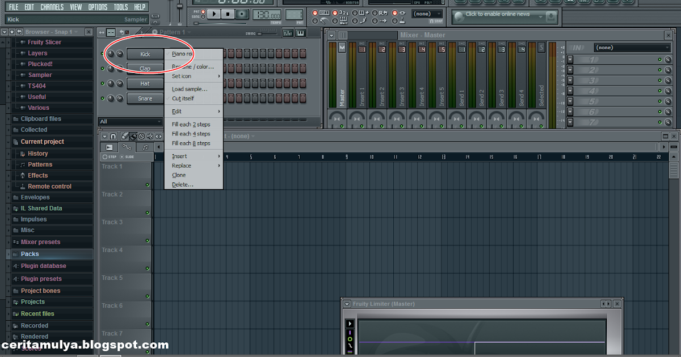Click the wait for input icon
Viewport: 681px width, 357px height.
[343, 21]
